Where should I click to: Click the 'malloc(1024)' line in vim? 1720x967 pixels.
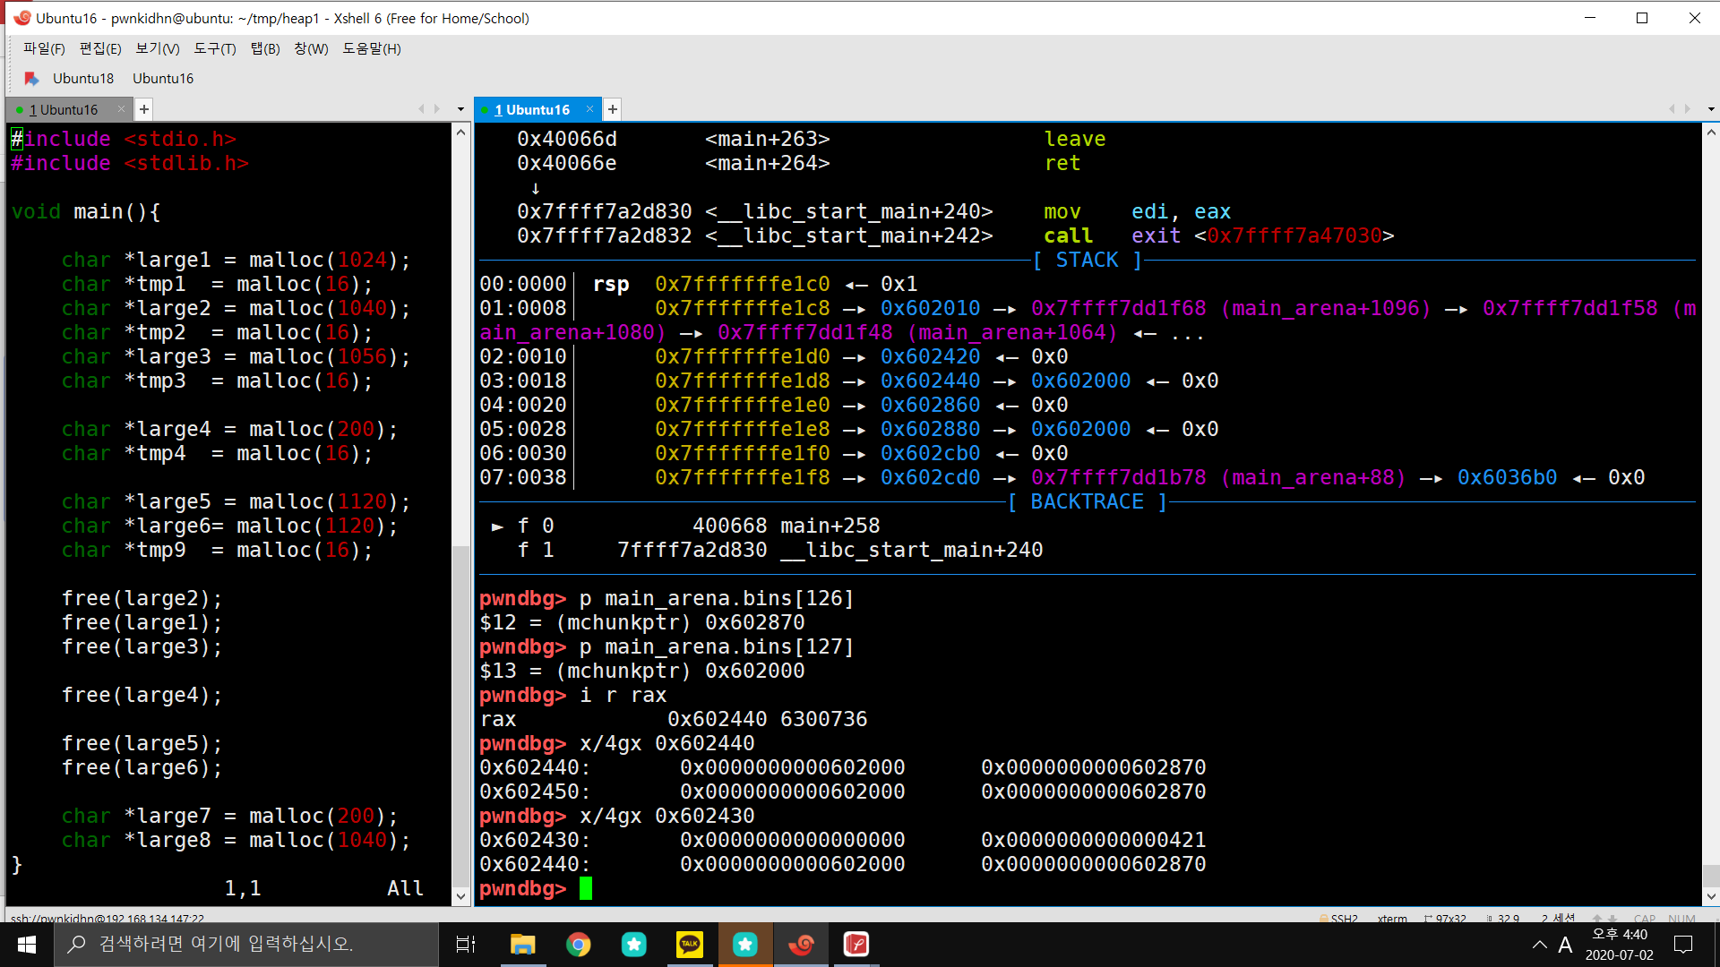pos(236,260)
